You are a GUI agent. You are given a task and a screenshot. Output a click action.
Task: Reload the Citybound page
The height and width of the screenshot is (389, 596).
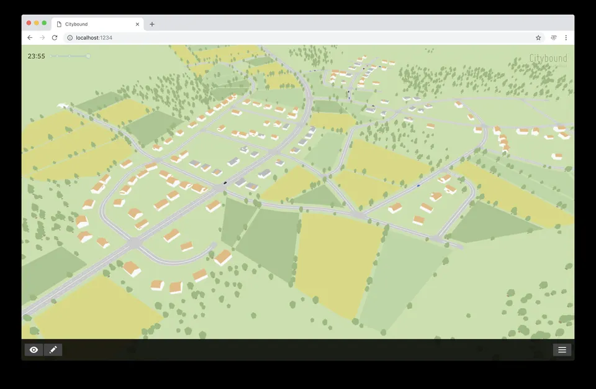tap(55, 38)
